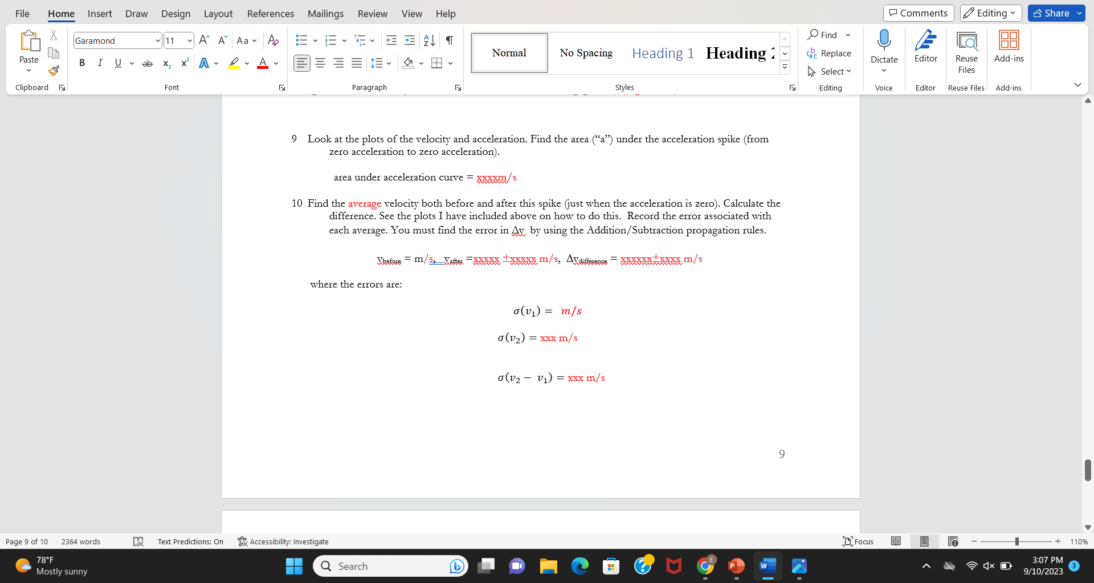The width and height of the screenshot is (1094, 583).
Task: Click the Cut scissors icon
Action: pos(54,35)
